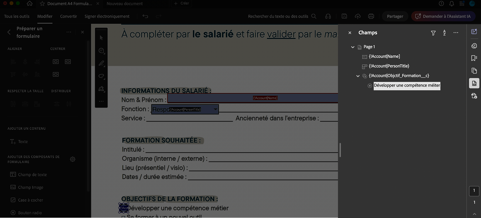The width and height of the screenshot is (481, 218).
Task: Select the arrow selection tool
Action: pyautogui.click(x=101, y=38)
